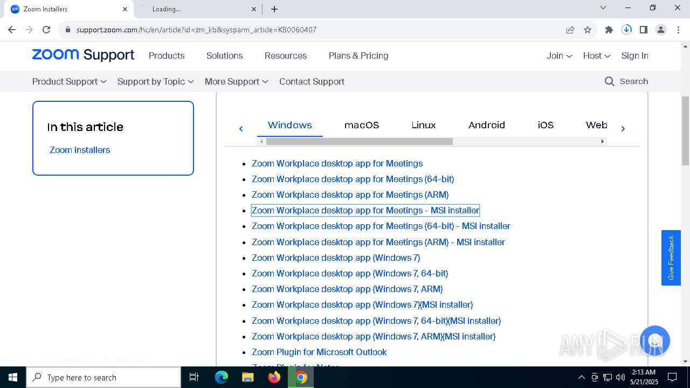Expand the Host dropdown
This screenshot has width=690, height=388.
597,56
